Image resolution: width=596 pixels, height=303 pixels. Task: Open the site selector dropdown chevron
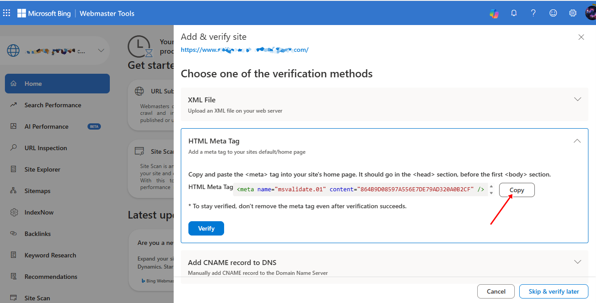pyautogui.click(x=101, y=50)
